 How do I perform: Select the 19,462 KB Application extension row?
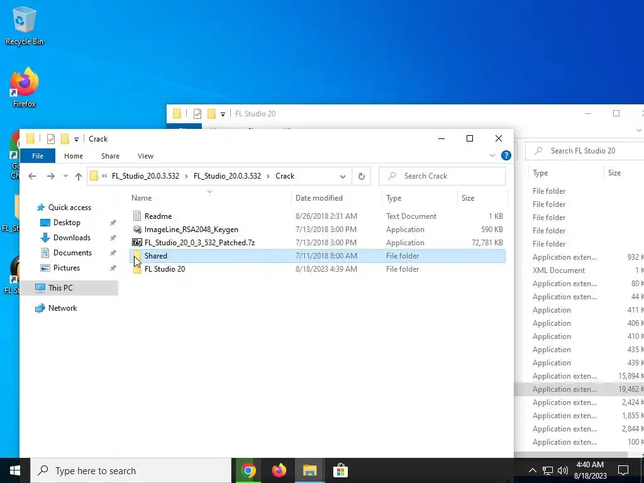[x=579, y=389]
